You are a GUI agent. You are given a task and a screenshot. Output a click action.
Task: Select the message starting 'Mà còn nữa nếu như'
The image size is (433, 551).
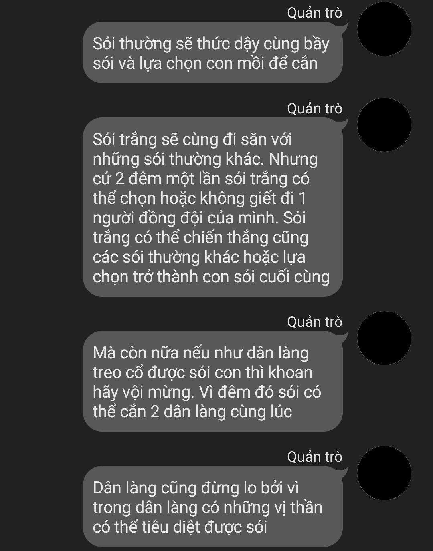point(213,381)
